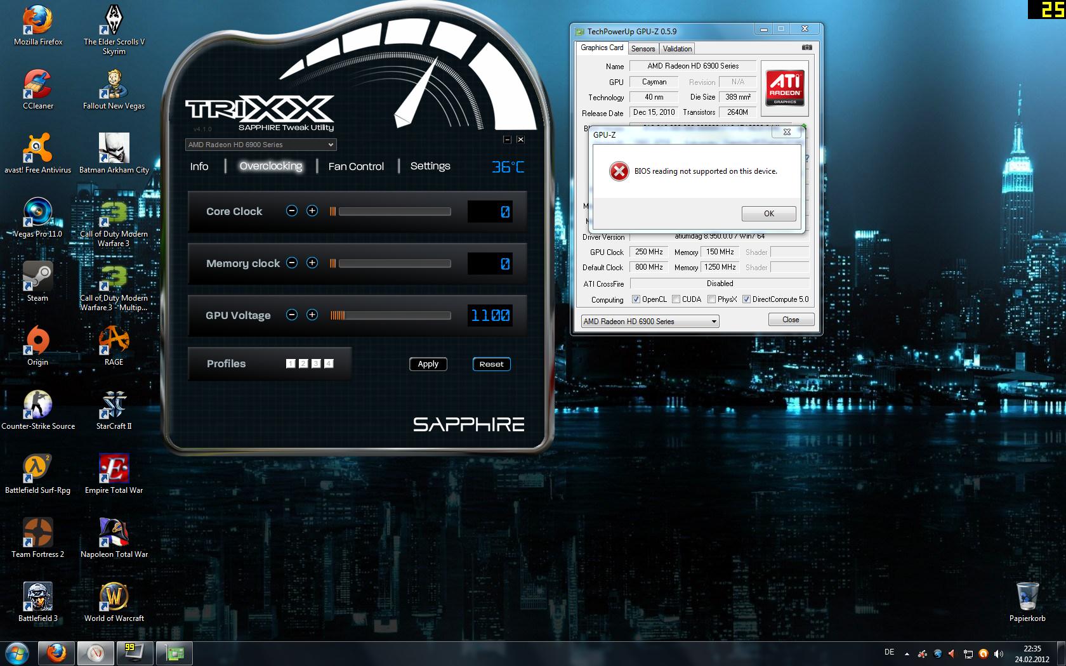Switch to TRIXX Overclocking tab
Image resolution: width=1066 pixels, height=666 pixels.
pos(271,166)
